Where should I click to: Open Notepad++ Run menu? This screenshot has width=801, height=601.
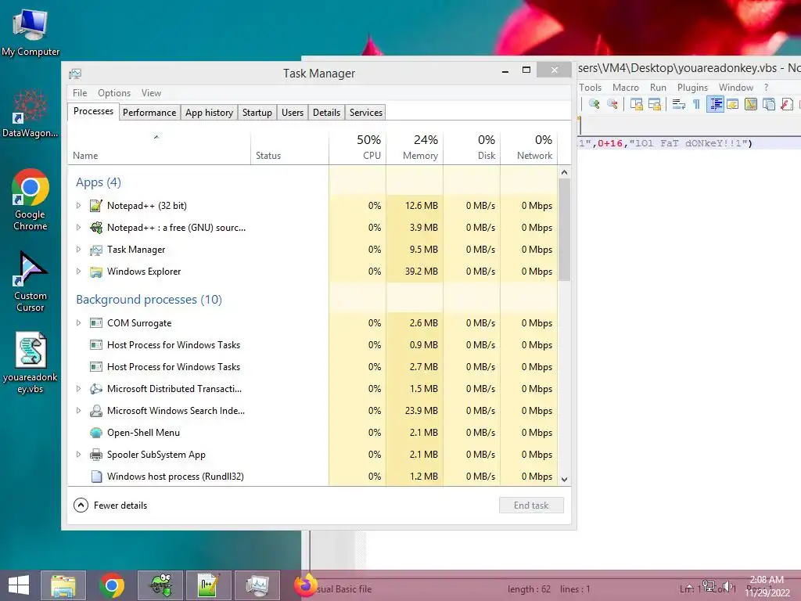[658, 88]
